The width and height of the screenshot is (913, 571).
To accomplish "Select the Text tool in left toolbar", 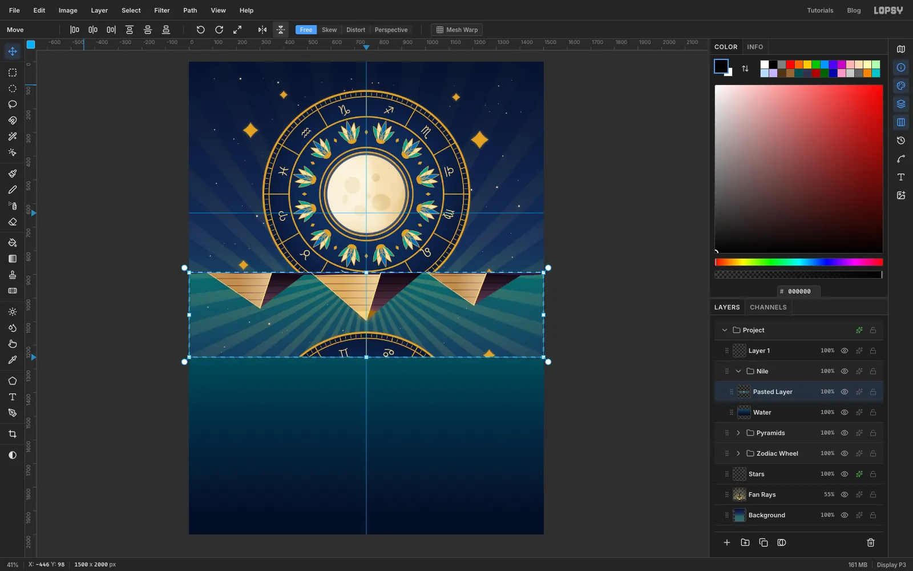I will tap(12, 397).
